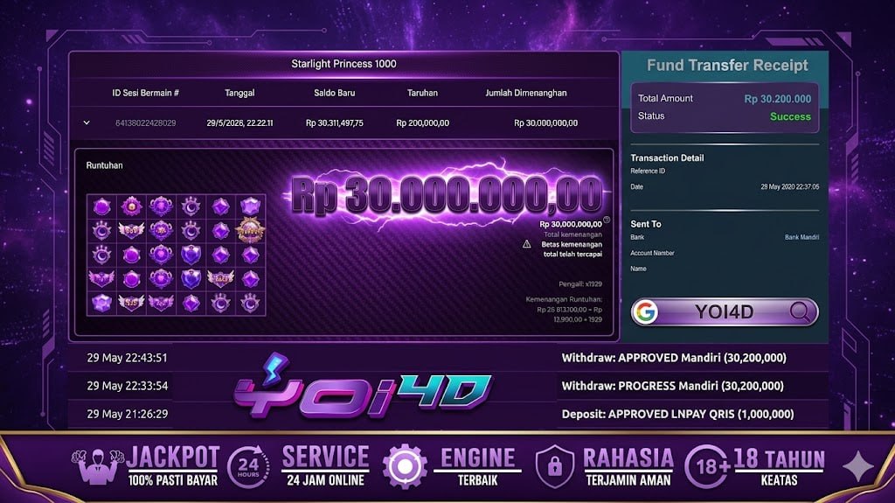Viewport: 895px width, 503px height.
Task: Click the Fund Transfer Receipt heading
Action: click(727, 65)
